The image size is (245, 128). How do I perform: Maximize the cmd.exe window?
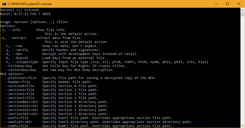(x=227, y=4)
